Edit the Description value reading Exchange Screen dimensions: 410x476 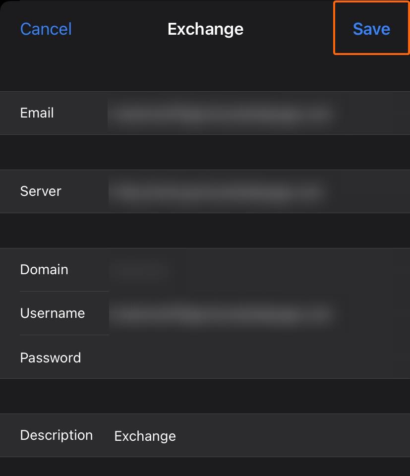[x=145, y=436]
